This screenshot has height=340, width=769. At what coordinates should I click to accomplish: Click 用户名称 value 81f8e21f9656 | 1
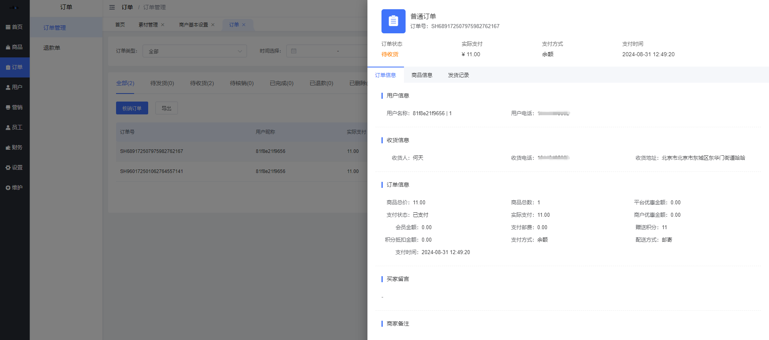pyautogui.click(x=432, y=113)
